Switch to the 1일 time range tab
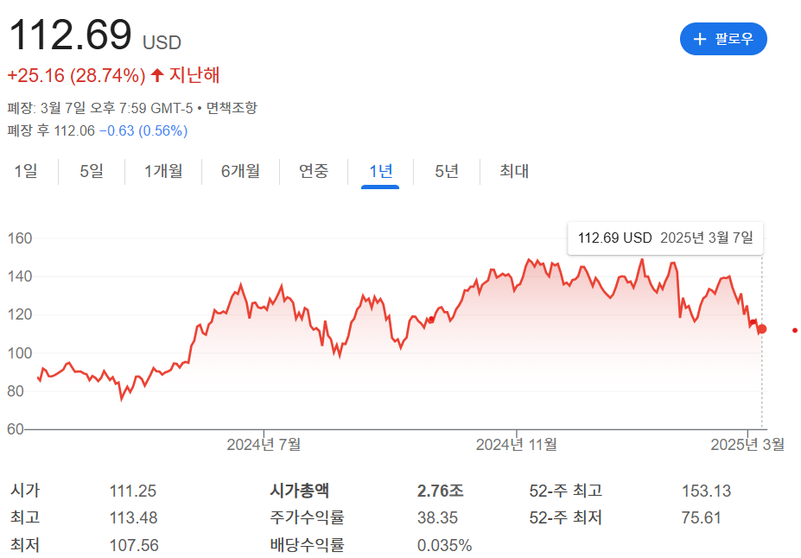 [x=26, y=171]
